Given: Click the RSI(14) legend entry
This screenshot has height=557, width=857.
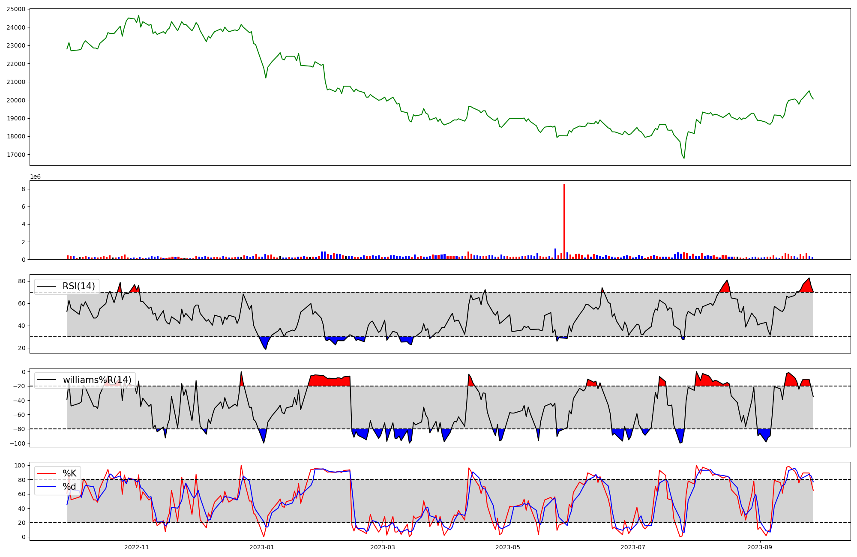Looking at the screenshot, I should [78, 286].
